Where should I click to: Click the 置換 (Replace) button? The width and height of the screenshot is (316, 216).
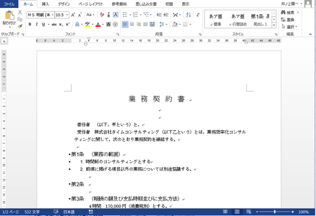click(x=288, y=20)
